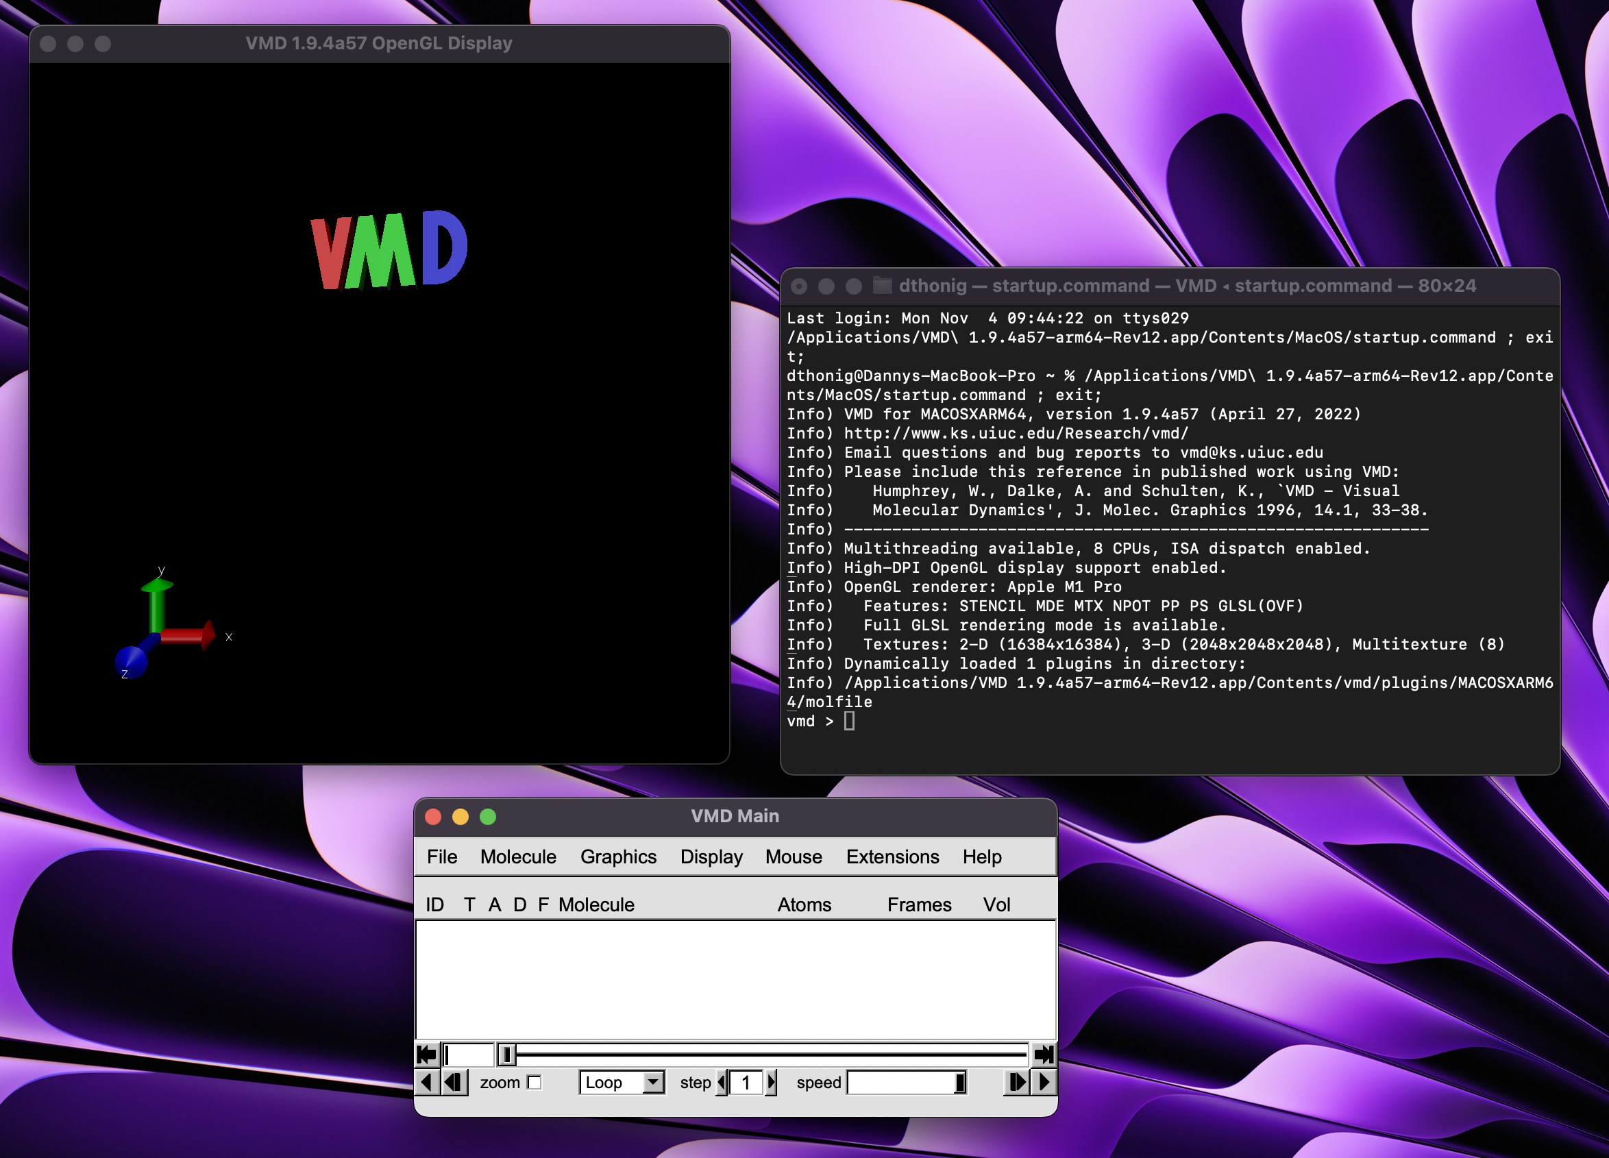Screen dimensions: 1609x1158
Task: Click the Frames column header
Action: [919, 904]
